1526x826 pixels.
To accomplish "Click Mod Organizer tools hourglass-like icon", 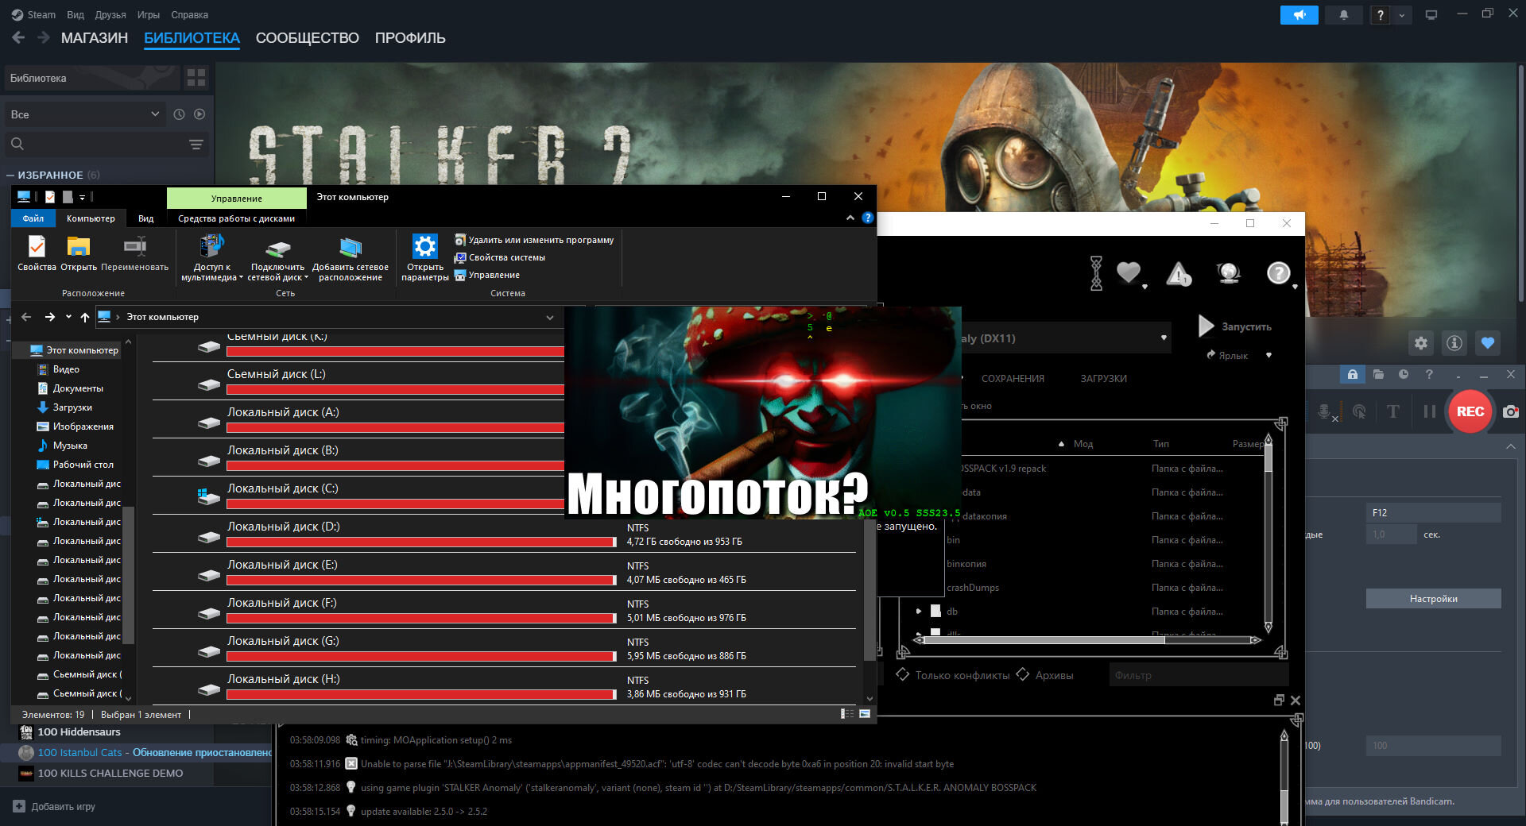I will pos(1096,272).
